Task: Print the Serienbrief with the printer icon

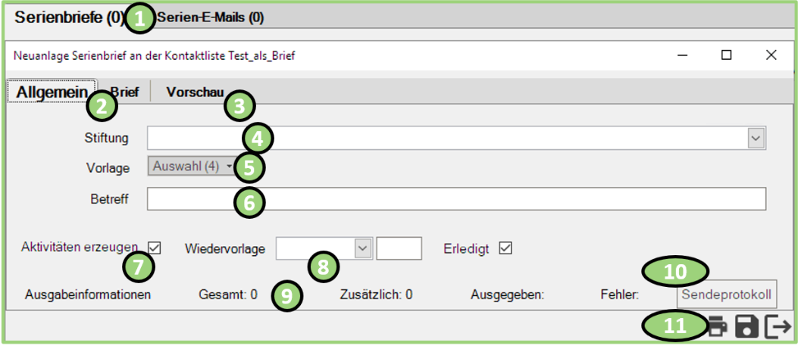Action: point(718,327)
